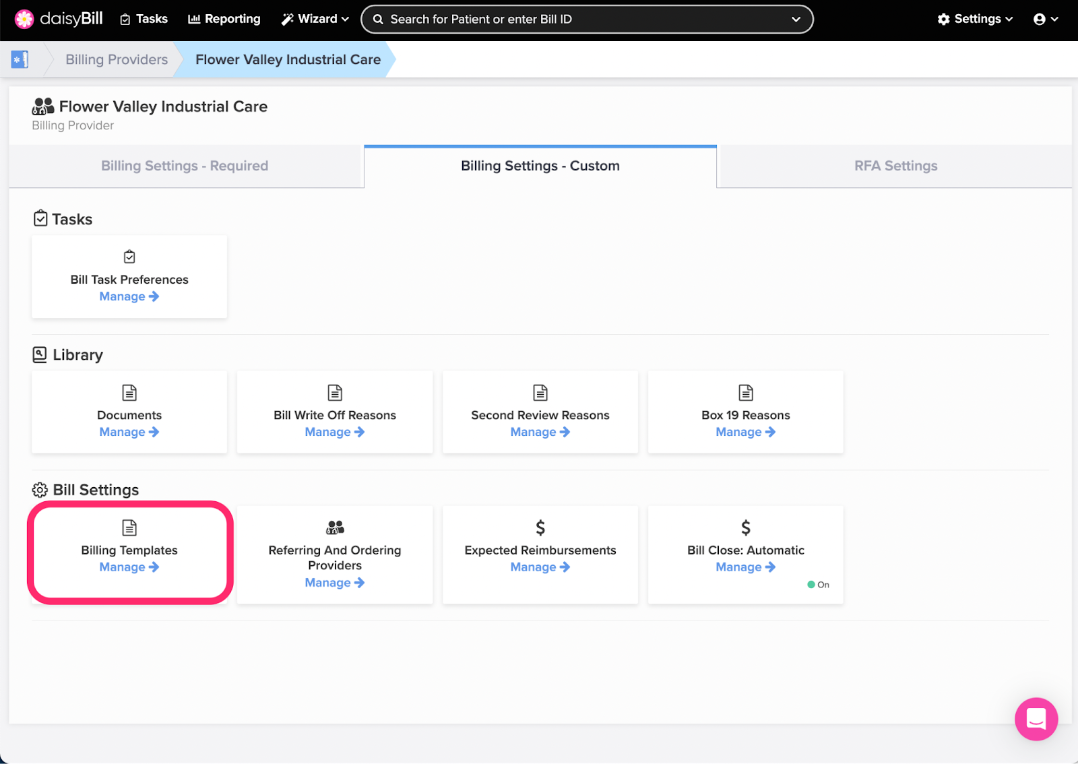Click the Second Review Reasons icon
Viewport: 1078px width, 764px height.
540,393
